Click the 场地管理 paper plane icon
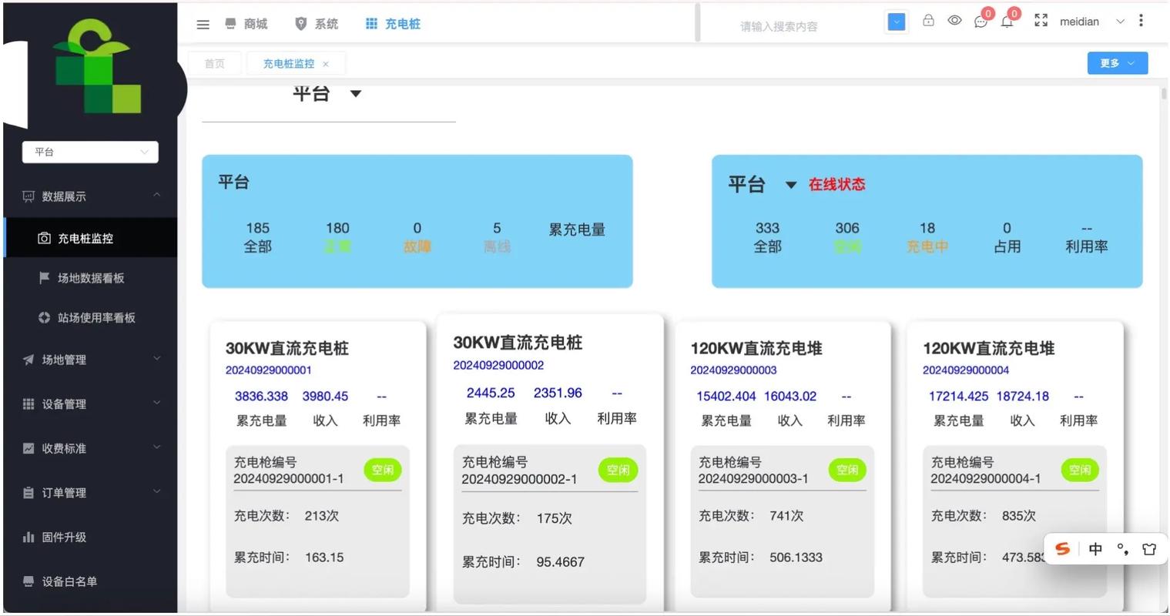 click(28, 360)
